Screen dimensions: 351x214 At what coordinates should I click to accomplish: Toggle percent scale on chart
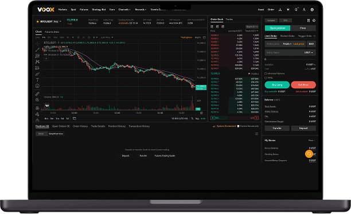click(x=192, y=118)
